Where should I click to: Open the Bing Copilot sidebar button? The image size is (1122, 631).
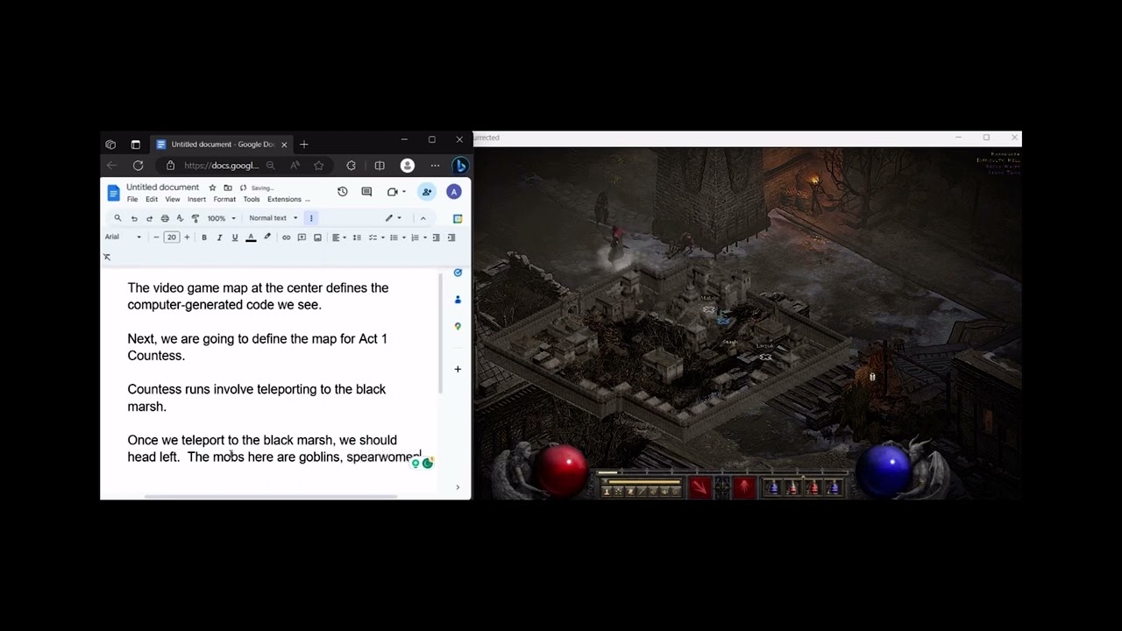(x=460, y=166)
